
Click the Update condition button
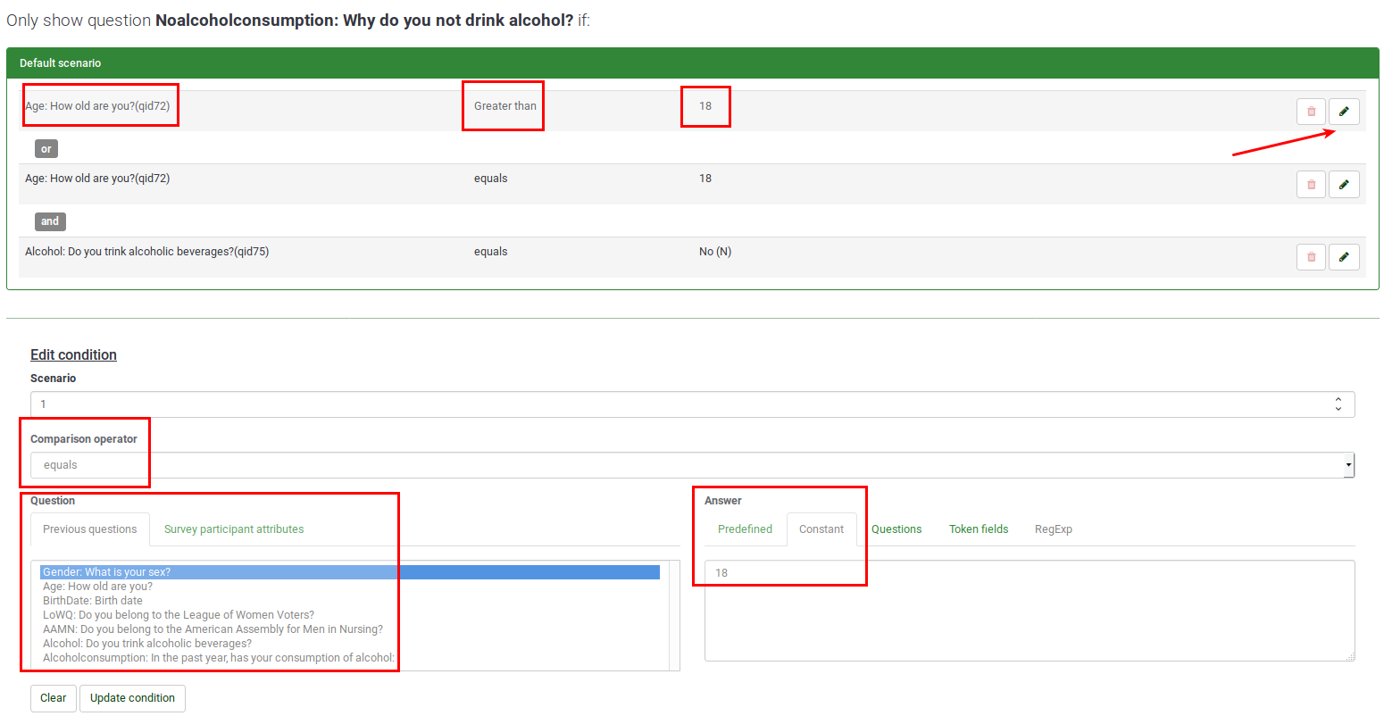click(132, 698)
